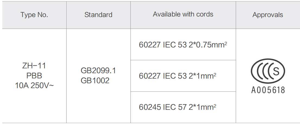
Task: Click the Standard column header
Action: (98, 15)
